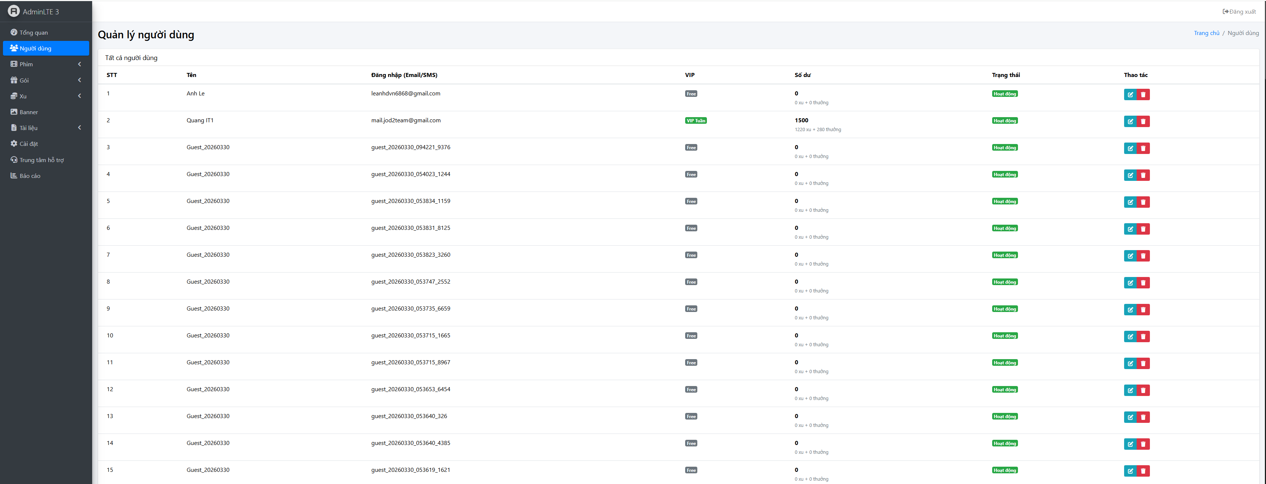Open Trung tâm hỗ trợ page
The width and height of the screenshot is (1266, 484).
coord(41,160)
